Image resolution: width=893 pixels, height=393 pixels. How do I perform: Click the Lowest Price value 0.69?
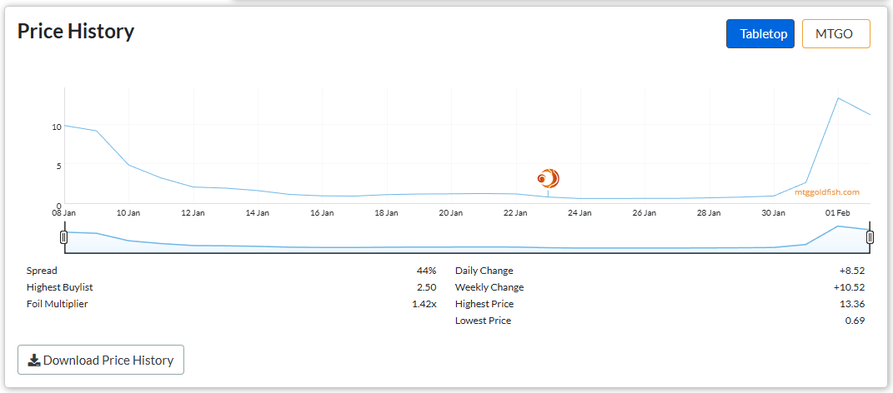(855, 321)
